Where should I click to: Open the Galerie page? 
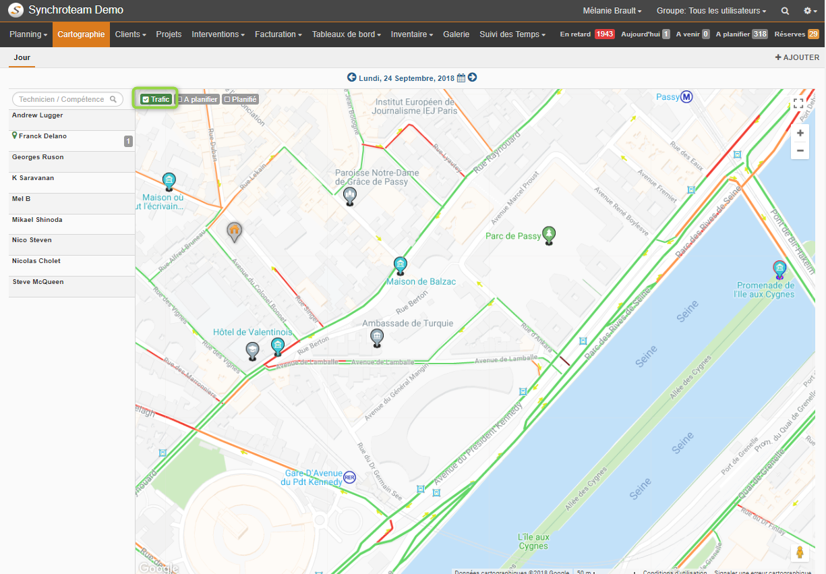456,34
